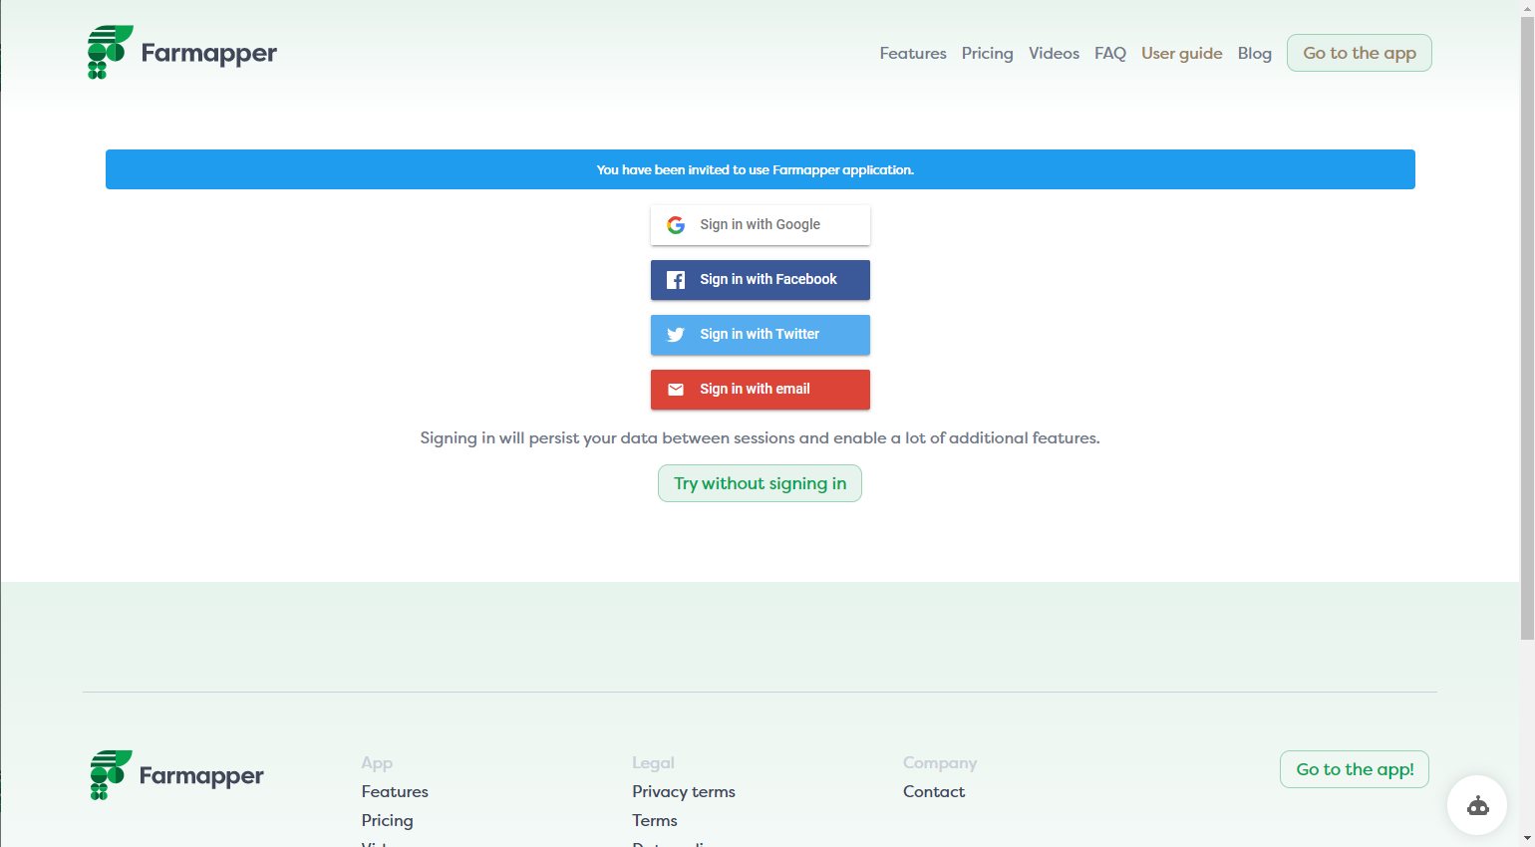Click the header 'Go to the app' button
The height and width of the screenshot is (847, 1535).
pyautogui.click(x=1360, y=53)
